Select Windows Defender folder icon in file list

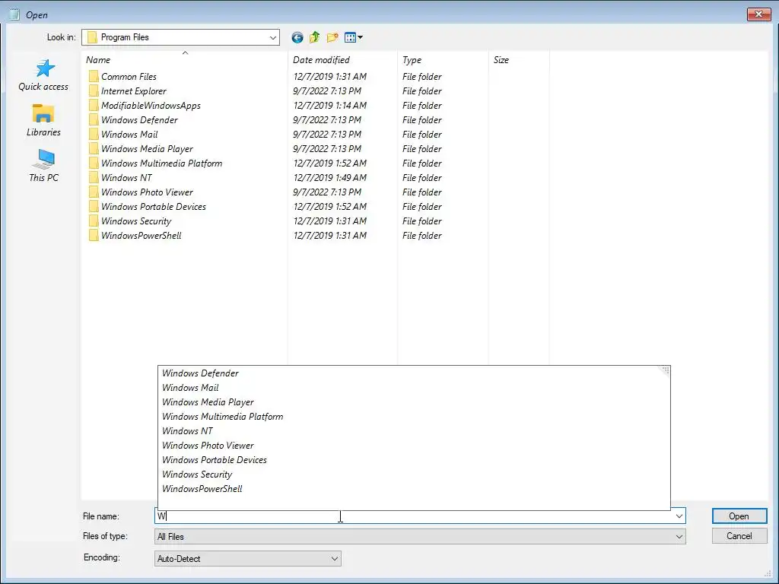click(x=94, y=119)
